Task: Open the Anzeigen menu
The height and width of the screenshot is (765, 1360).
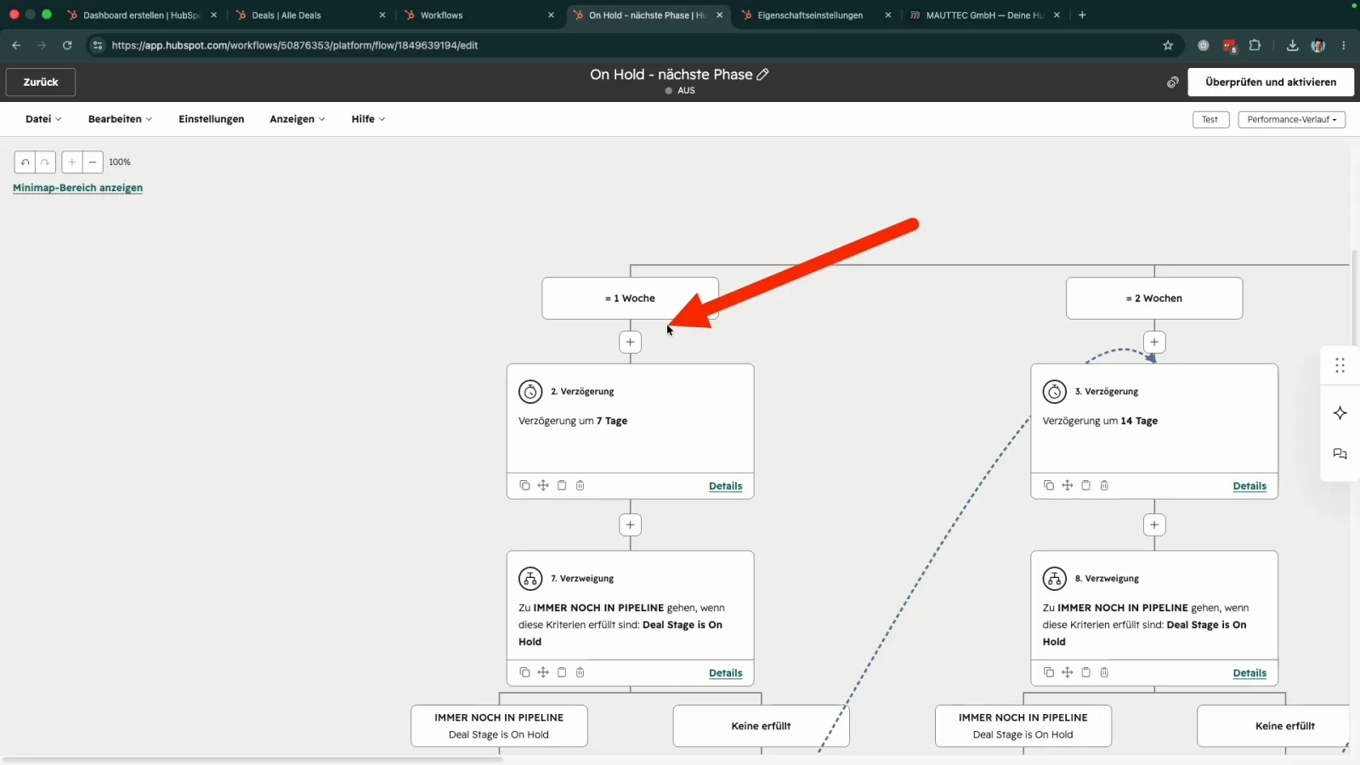Action: (297, 119)
